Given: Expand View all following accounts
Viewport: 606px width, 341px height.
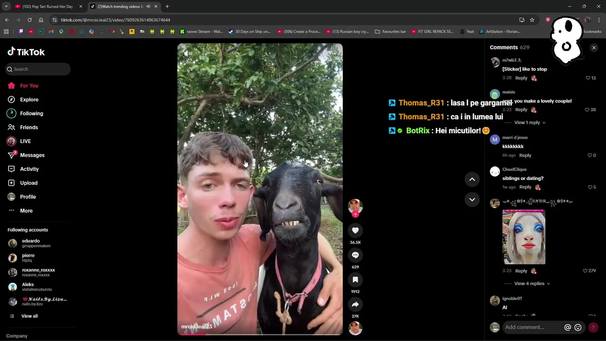Looking at the screenshot, I should (29, 316).
